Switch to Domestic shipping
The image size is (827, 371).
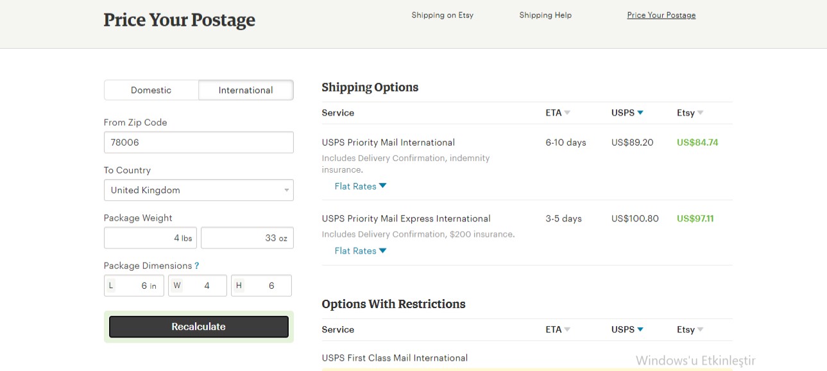tap(151, 91)
